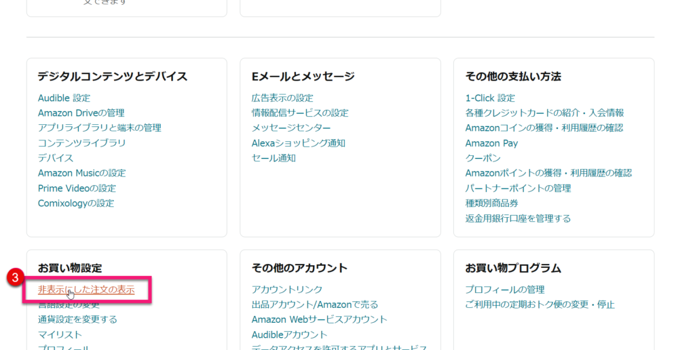Go to Amazon Driveの管理

pyautogui.click(x=81, y=113)
